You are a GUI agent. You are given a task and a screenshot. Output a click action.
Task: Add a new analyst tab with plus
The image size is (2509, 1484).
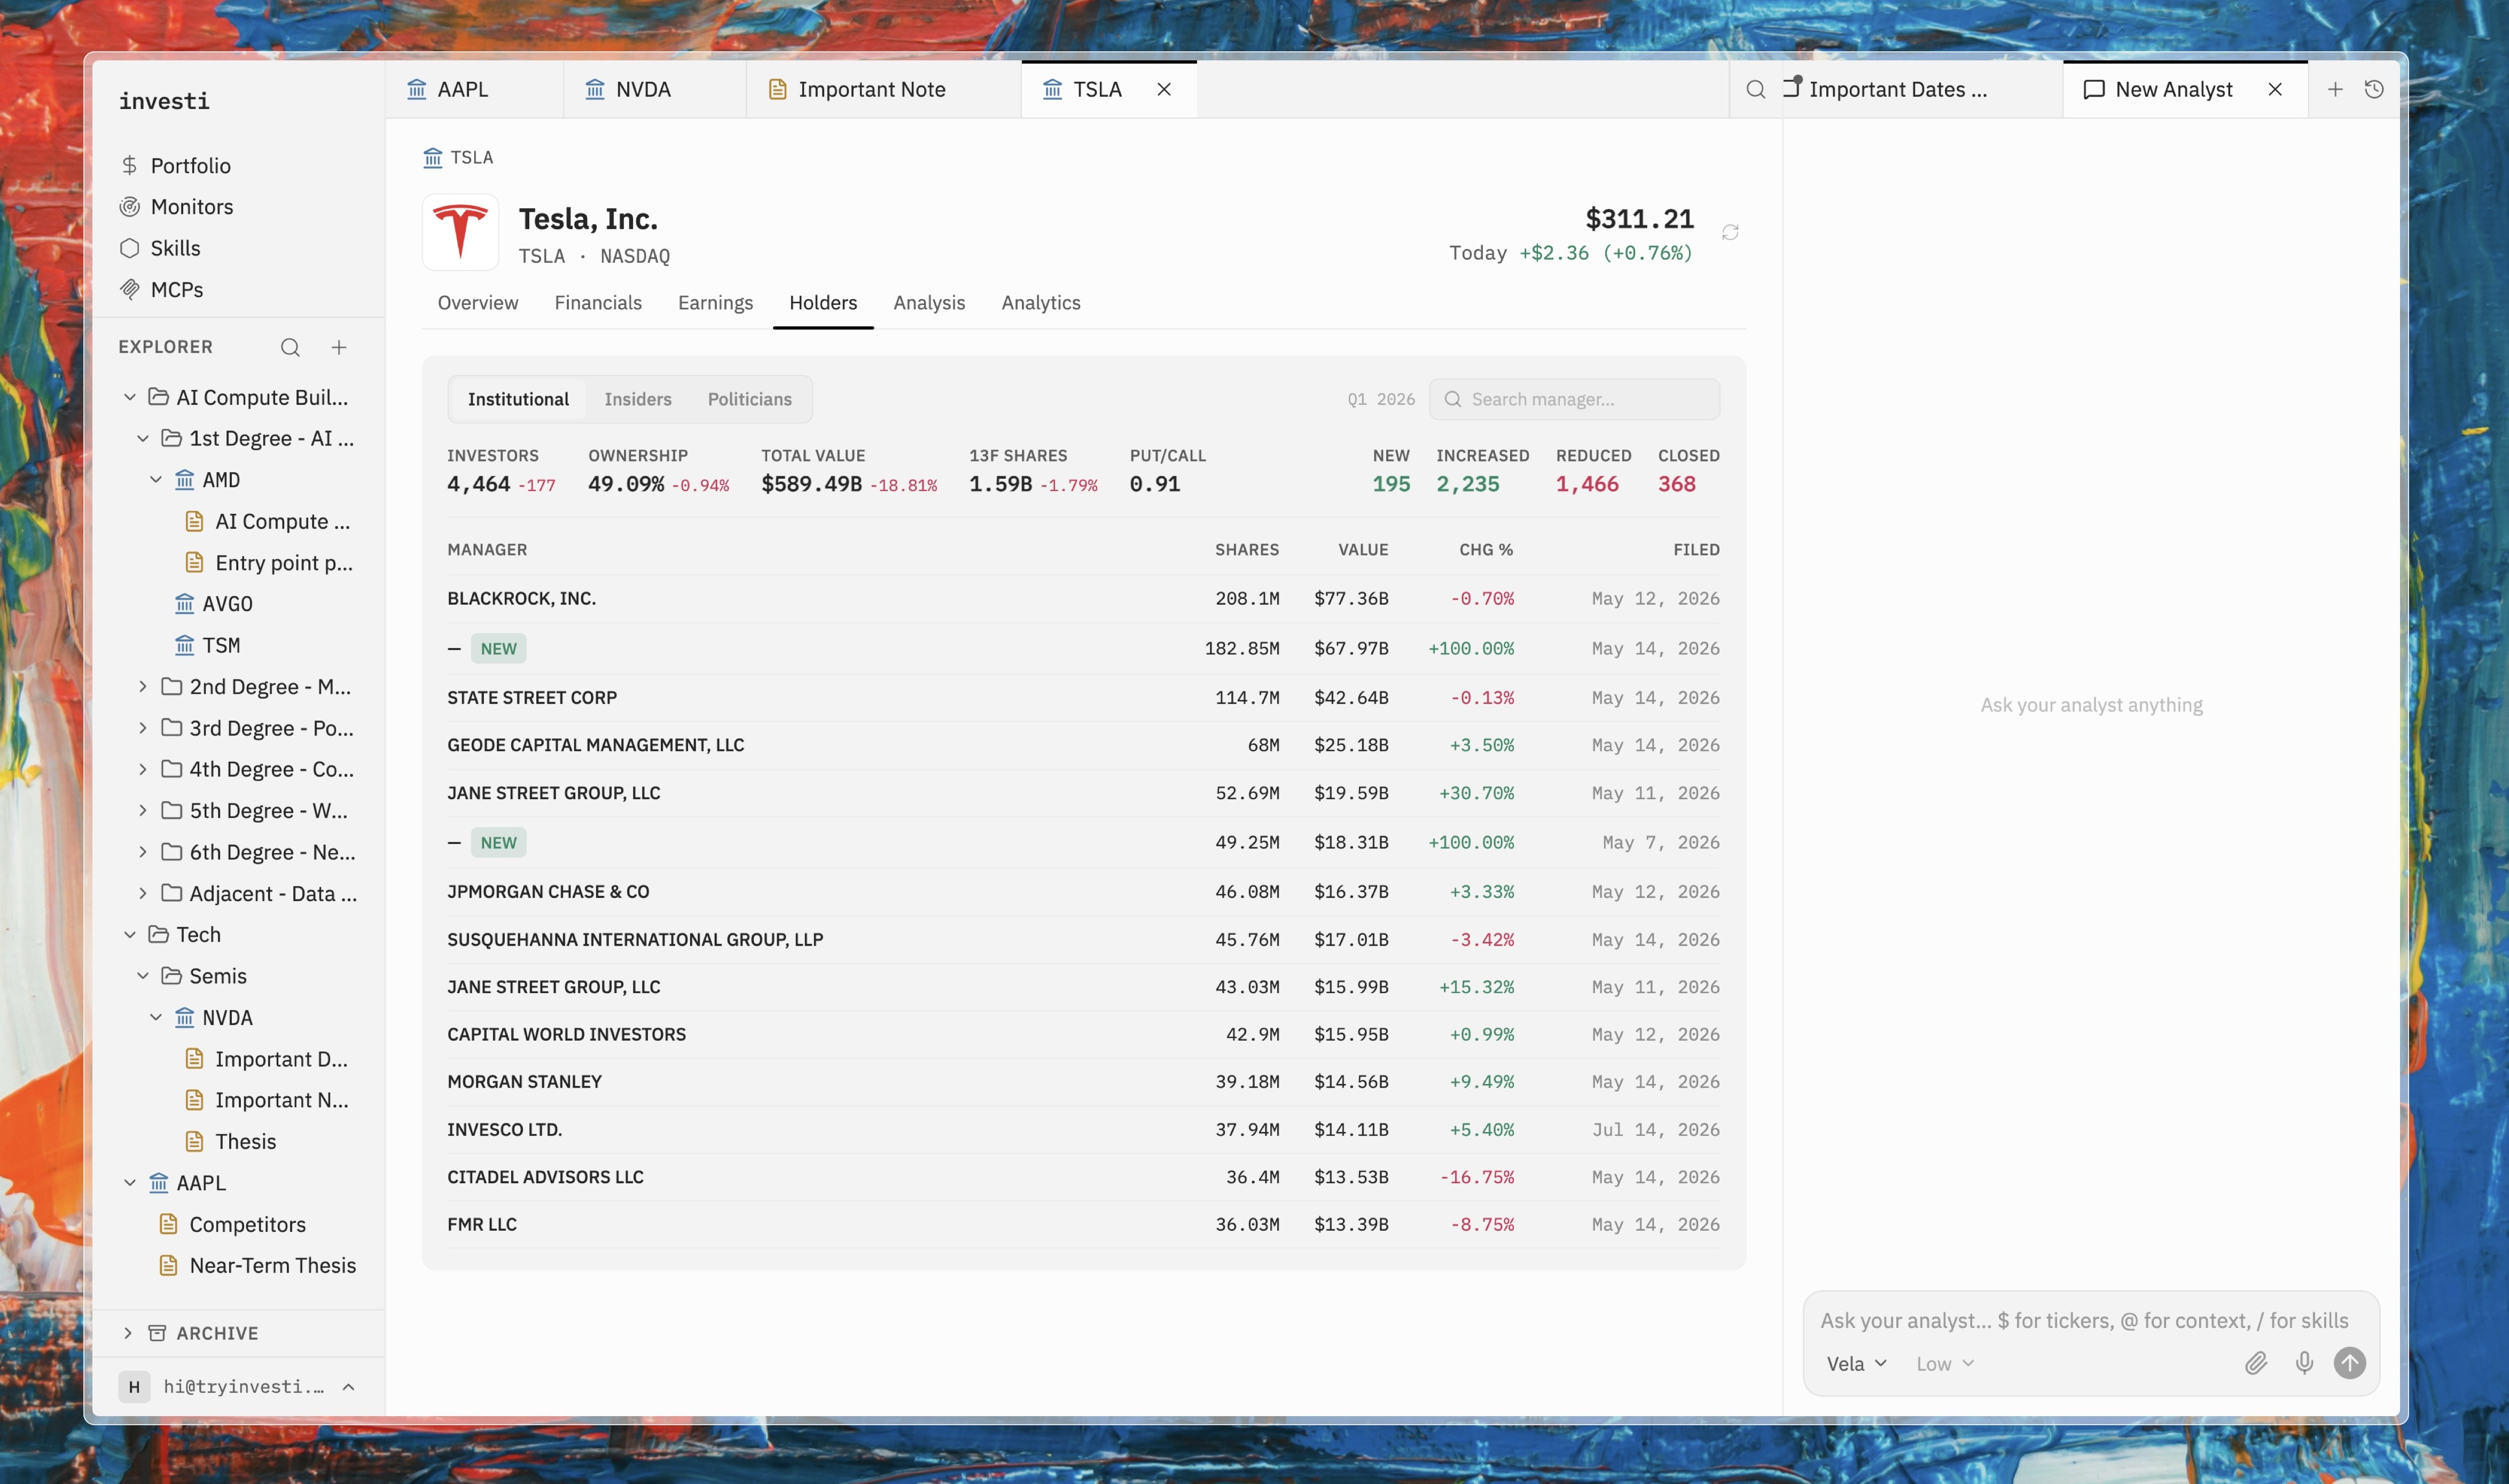pyautogui.click(x=2335, y=89)
